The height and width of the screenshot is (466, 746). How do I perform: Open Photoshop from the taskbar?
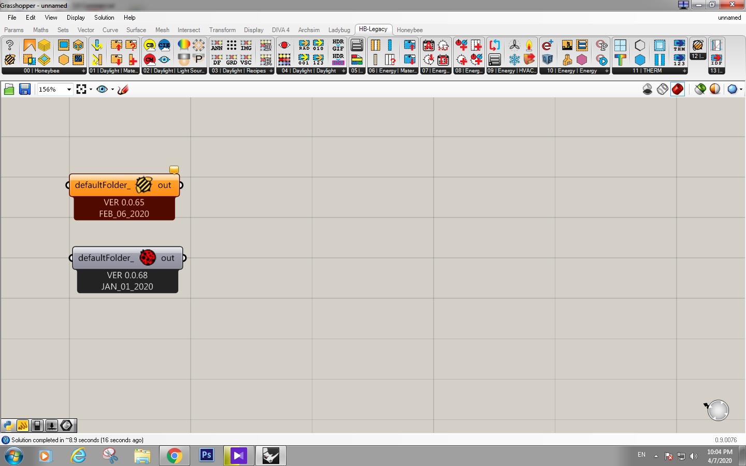207,456
